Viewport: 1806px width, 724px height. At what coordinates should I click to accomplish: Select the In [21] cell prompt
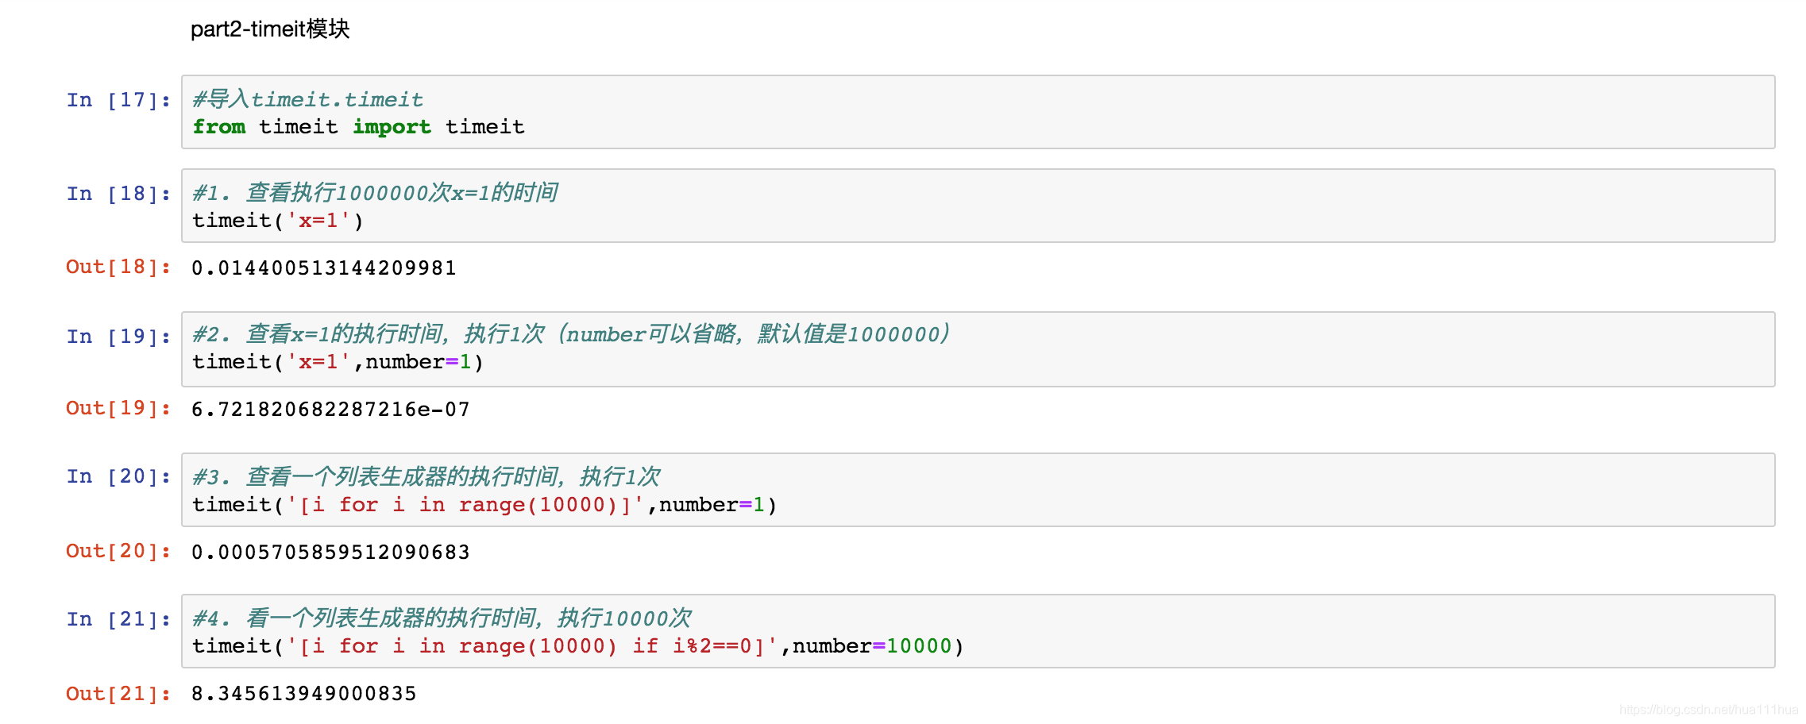pos(118,619)
